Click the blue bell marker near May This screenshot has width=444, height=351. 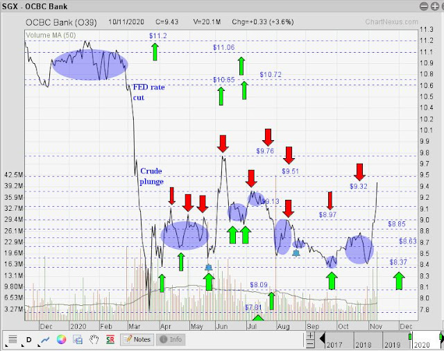209,267
